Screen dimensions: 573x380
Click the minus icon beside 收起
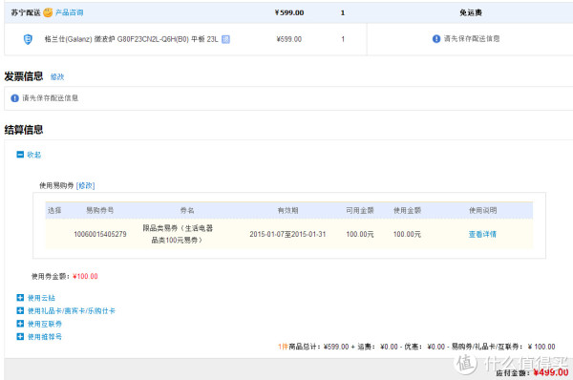click(20, 154)
